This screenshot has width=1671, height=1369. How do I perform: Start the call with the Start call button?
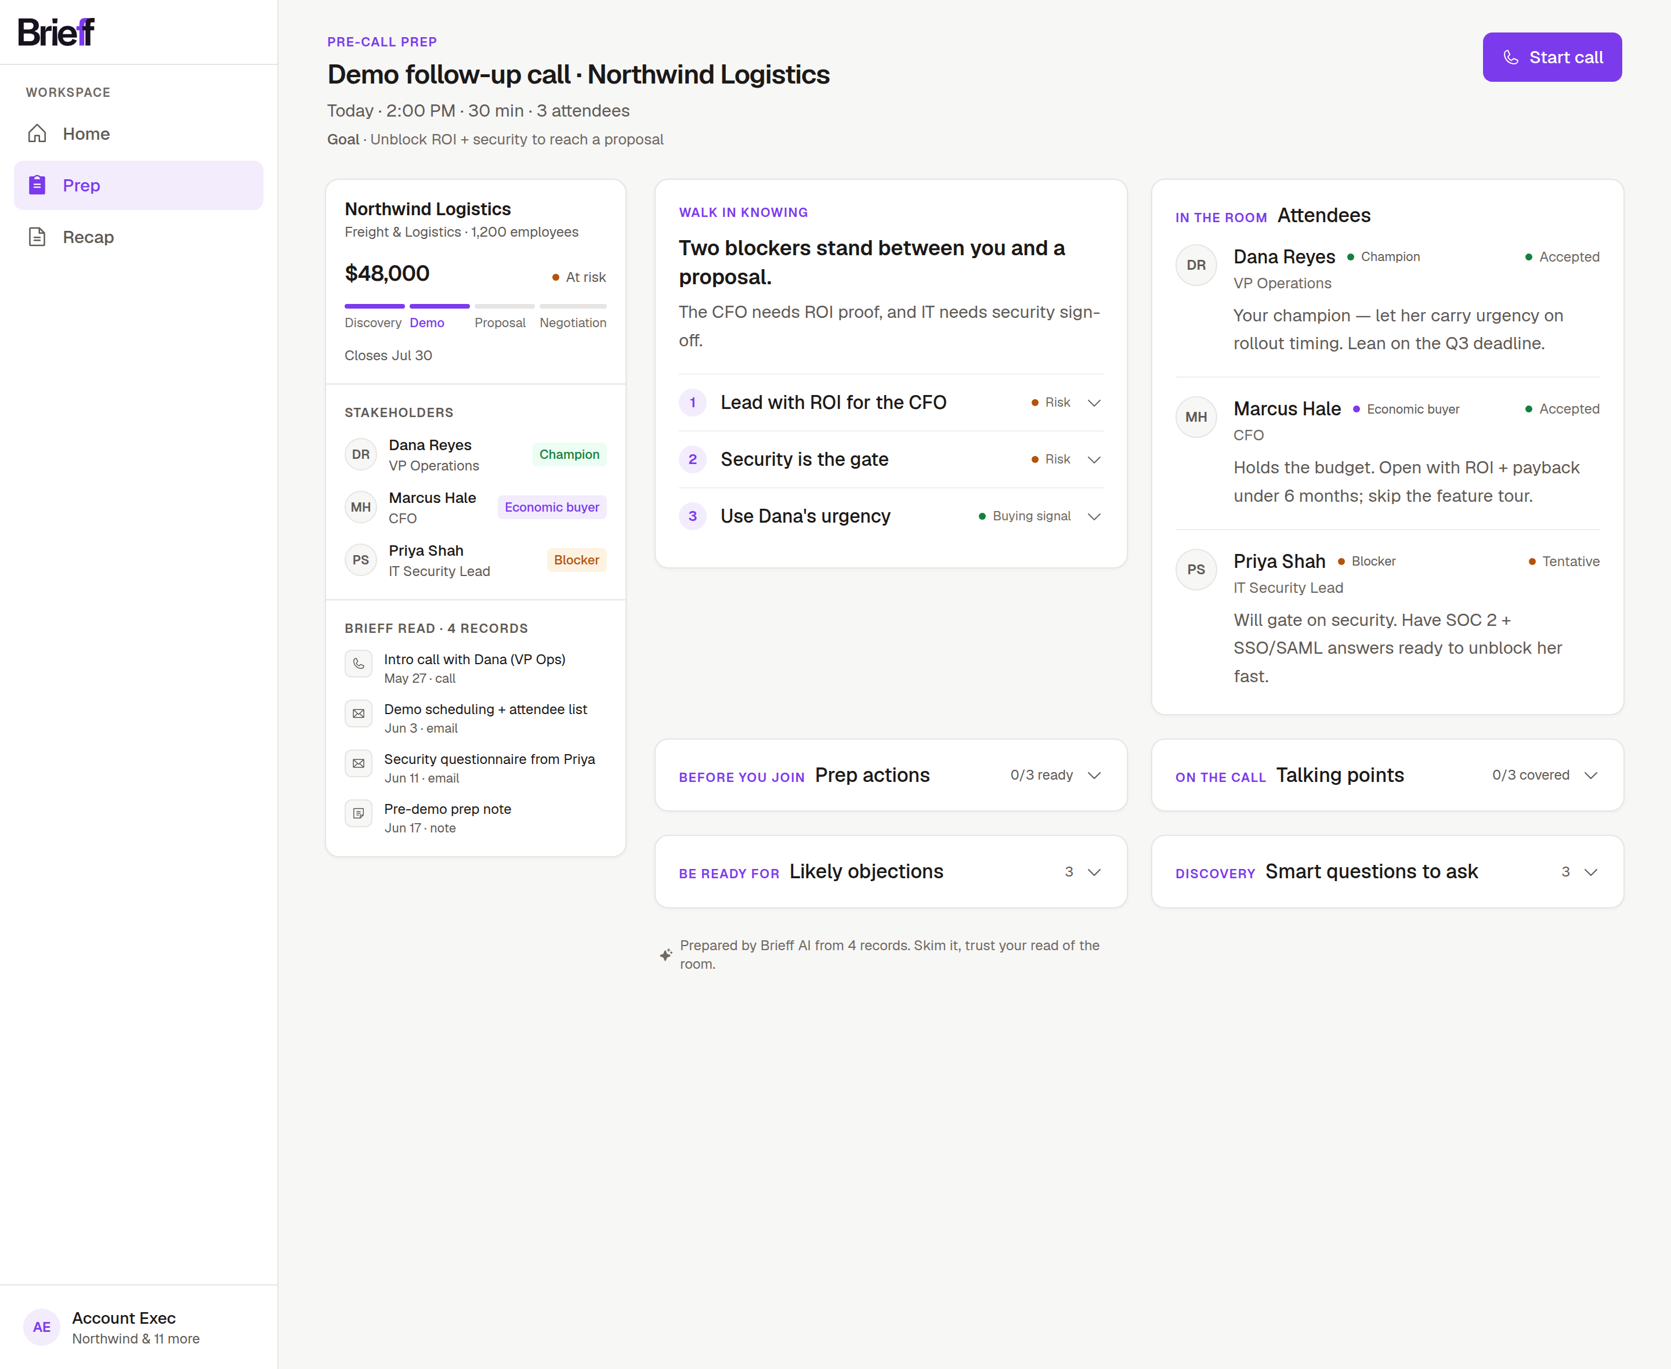tap(1552, 57)
